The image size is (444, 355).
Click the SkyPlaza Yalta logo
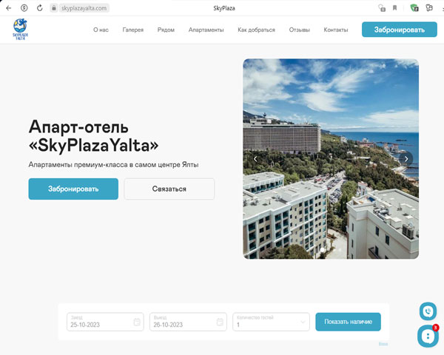pyautogui.click(x=21, y=29)
